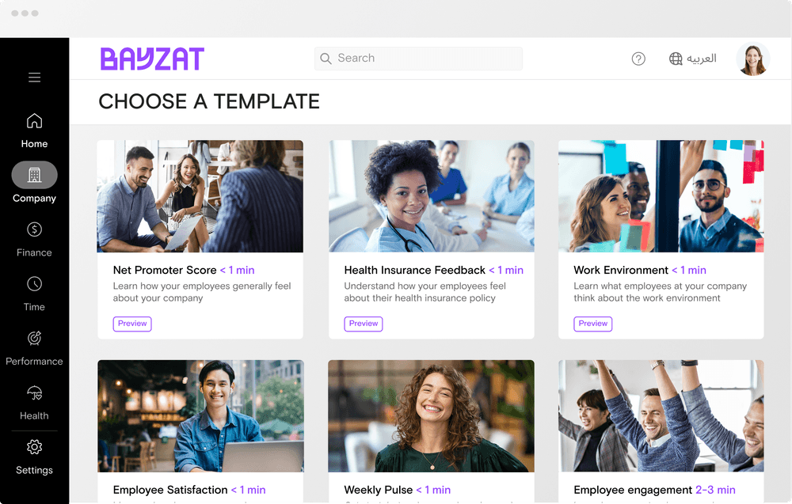This screenshot has height=504, width=792.
Task: Select the Net Promoter Score template image
Action: point(200,196)
